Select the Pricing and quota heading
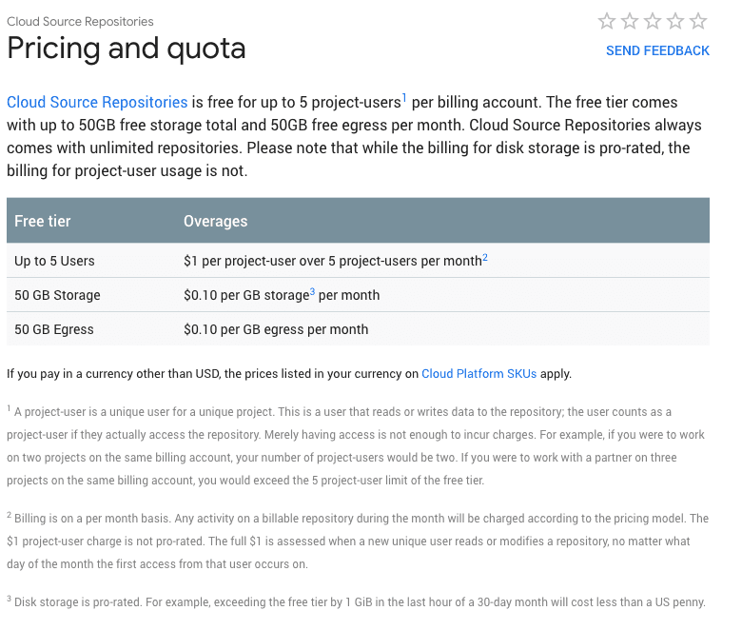This screenshot has width=742, height=630. [x=127, y=49]
